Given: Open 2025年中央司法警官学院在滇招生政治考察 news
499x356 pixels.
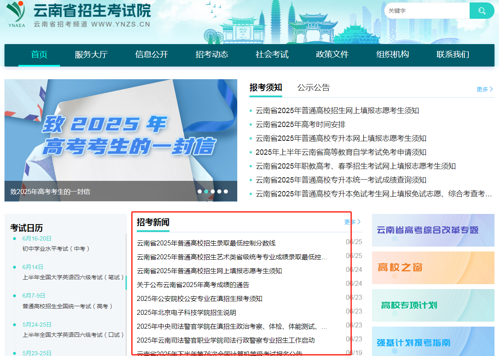Looking at the screenshot, I should pyautogui.click(x=232, y=326).
